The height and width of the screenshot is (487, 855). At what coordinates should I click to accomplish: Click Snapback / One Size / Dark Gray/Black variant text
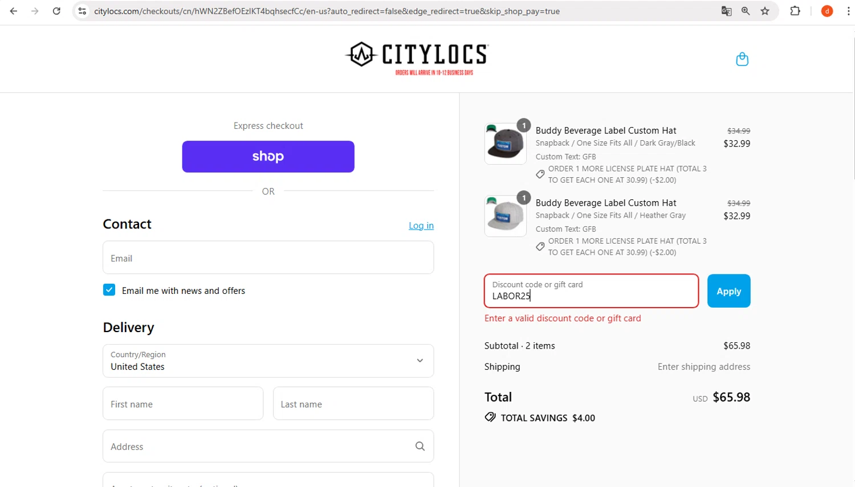tap(616, 143)
